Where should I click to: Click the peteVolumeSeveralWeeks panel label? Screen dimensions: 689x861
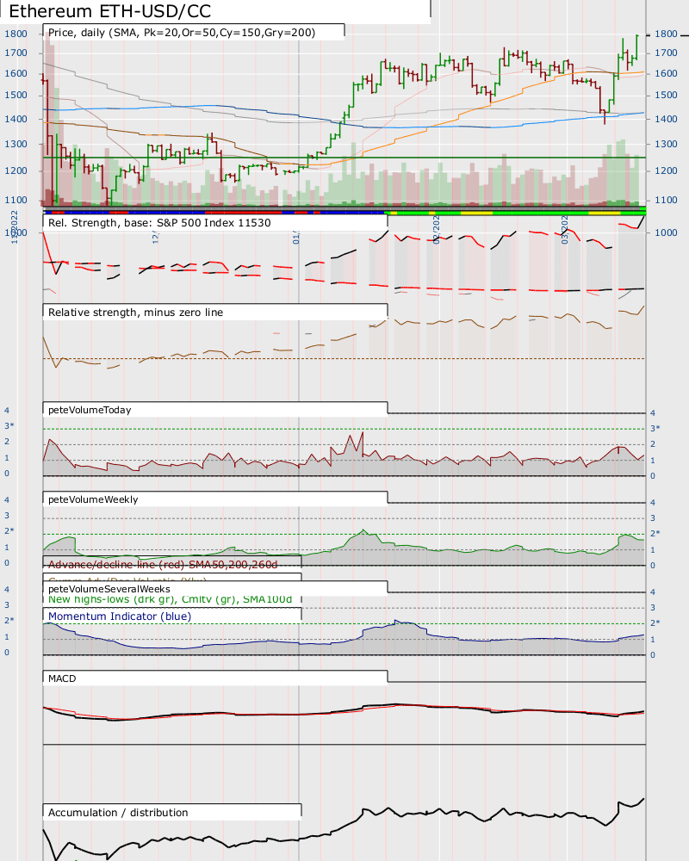(x=109, y=589)
